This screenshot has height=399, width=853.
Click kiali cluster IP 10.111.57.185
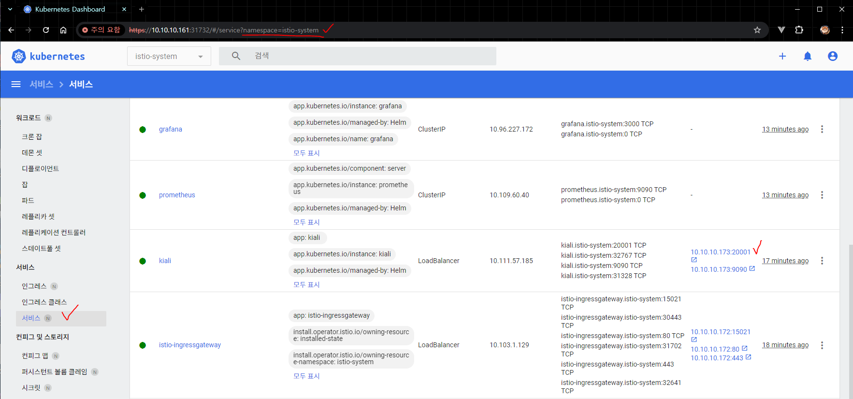[511, 261]
